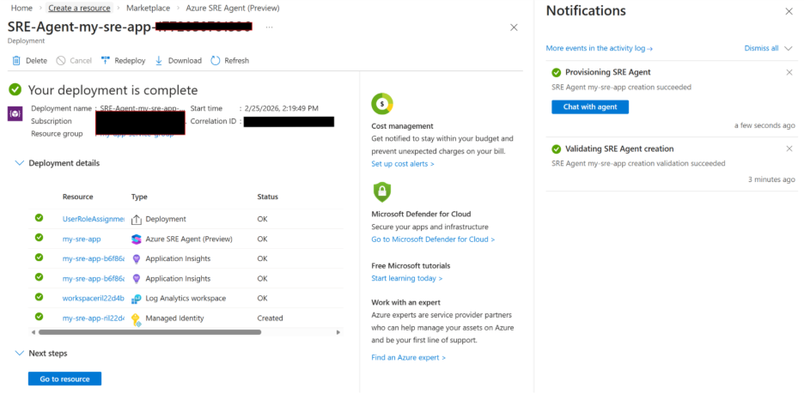Open Find an Azure expert link

click(409, 357)
